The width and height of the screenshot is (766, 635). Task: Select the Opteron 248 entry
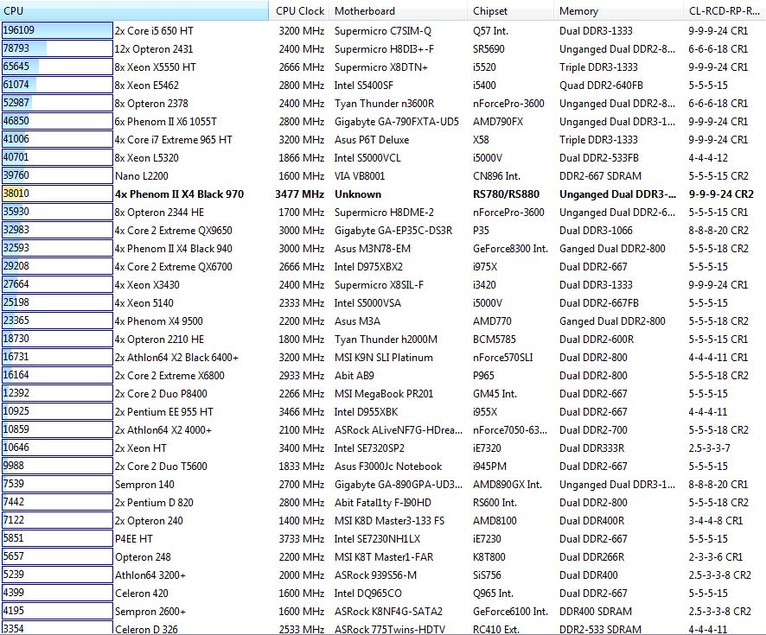click(x=144, y=557)
